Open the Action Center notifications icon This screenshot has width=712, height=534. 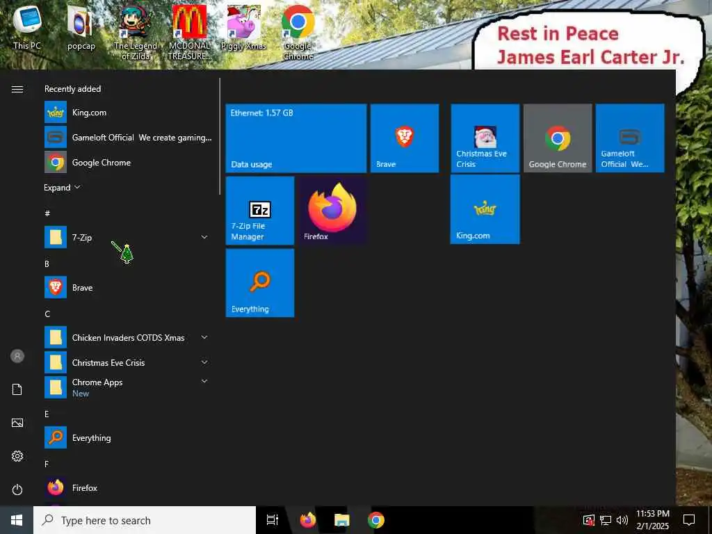[689, 520]
